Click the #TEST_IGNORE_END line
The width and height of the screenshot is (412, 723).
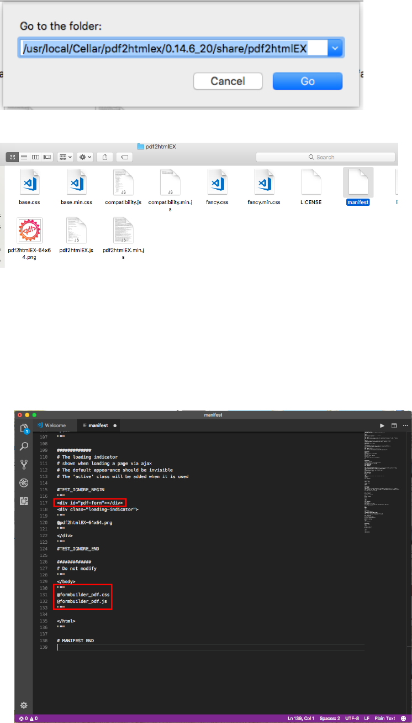(x=78, y=548)
